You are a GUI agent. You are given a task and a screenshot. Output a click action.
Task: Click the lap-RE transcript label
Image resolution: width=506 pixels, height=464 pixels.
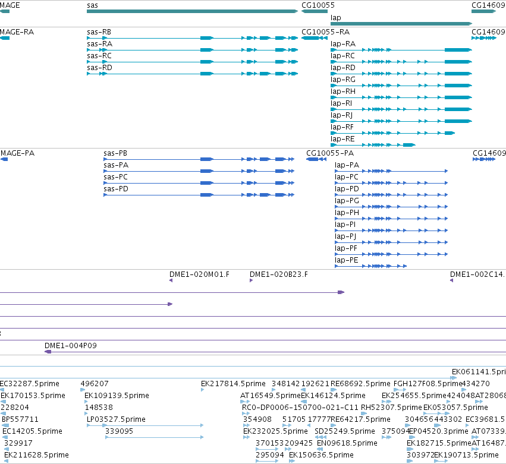(x=342, y=139)
